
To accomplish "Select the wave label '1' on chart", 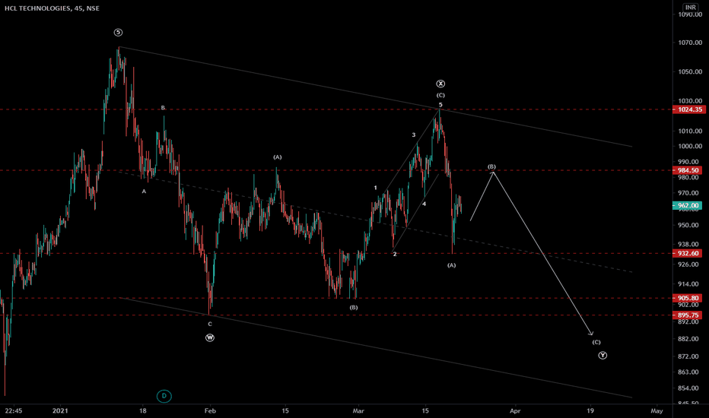I will 375,188.
